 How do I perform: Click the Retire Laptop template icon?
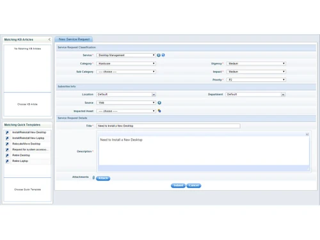pyautogui.click(x=7, y=161)
